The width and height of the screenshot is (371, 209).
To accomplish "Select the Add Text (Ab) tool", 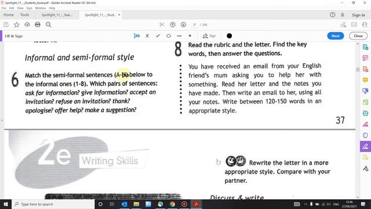I will tap(137, 36).
